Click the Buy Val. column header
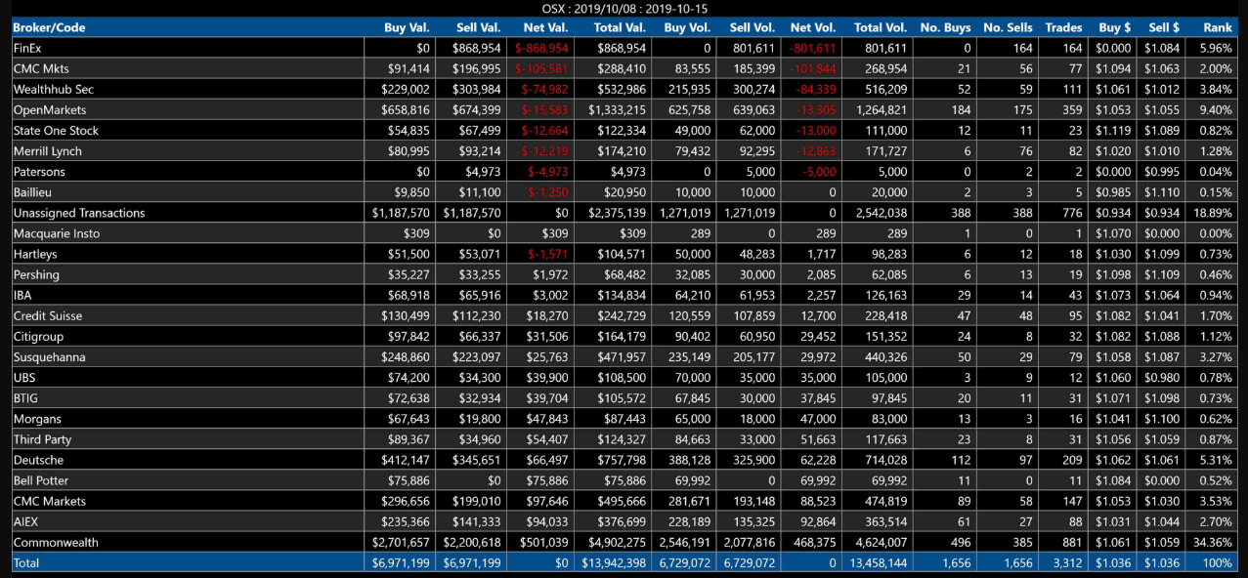Image resolution: width=1248 pixels, height=578 pixels. pyautogui.click(x=408, y=27)
